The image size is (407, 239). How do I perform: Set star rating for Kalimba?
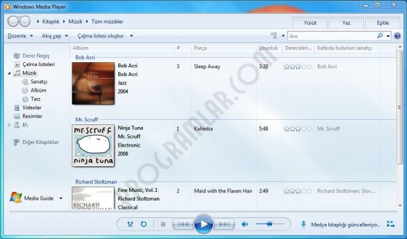tap(298, 129)
